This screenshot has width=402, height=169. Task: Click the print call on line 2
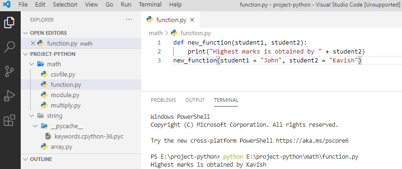[197, 51]
